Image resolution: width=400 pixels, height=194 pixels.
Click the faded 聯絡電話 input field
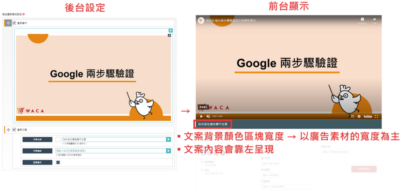point(288,175)
